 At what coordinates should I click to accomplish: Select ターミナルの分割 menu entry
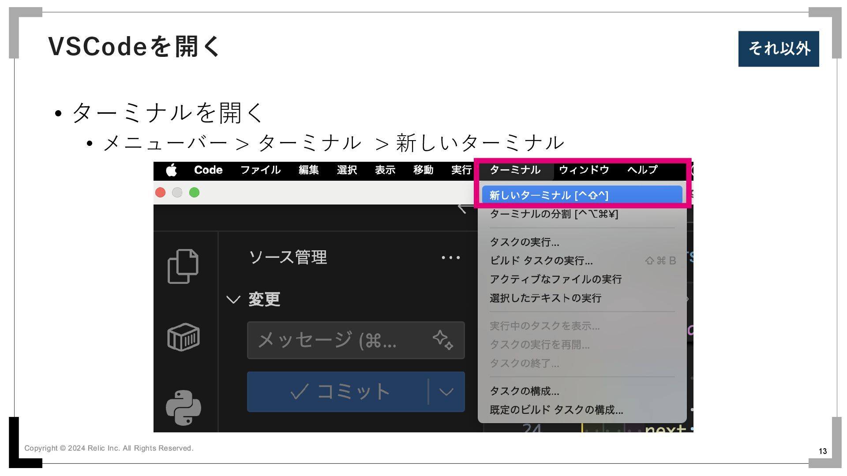[582, 214]
